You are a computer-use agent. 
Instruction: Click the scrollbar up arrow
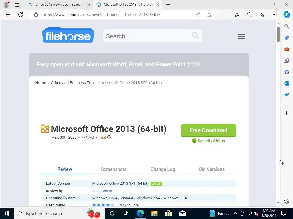278,23
